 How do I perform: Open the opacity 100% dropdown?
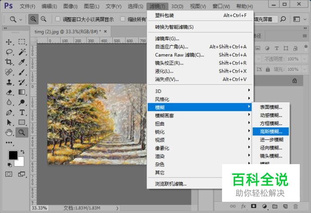[304, 59]
